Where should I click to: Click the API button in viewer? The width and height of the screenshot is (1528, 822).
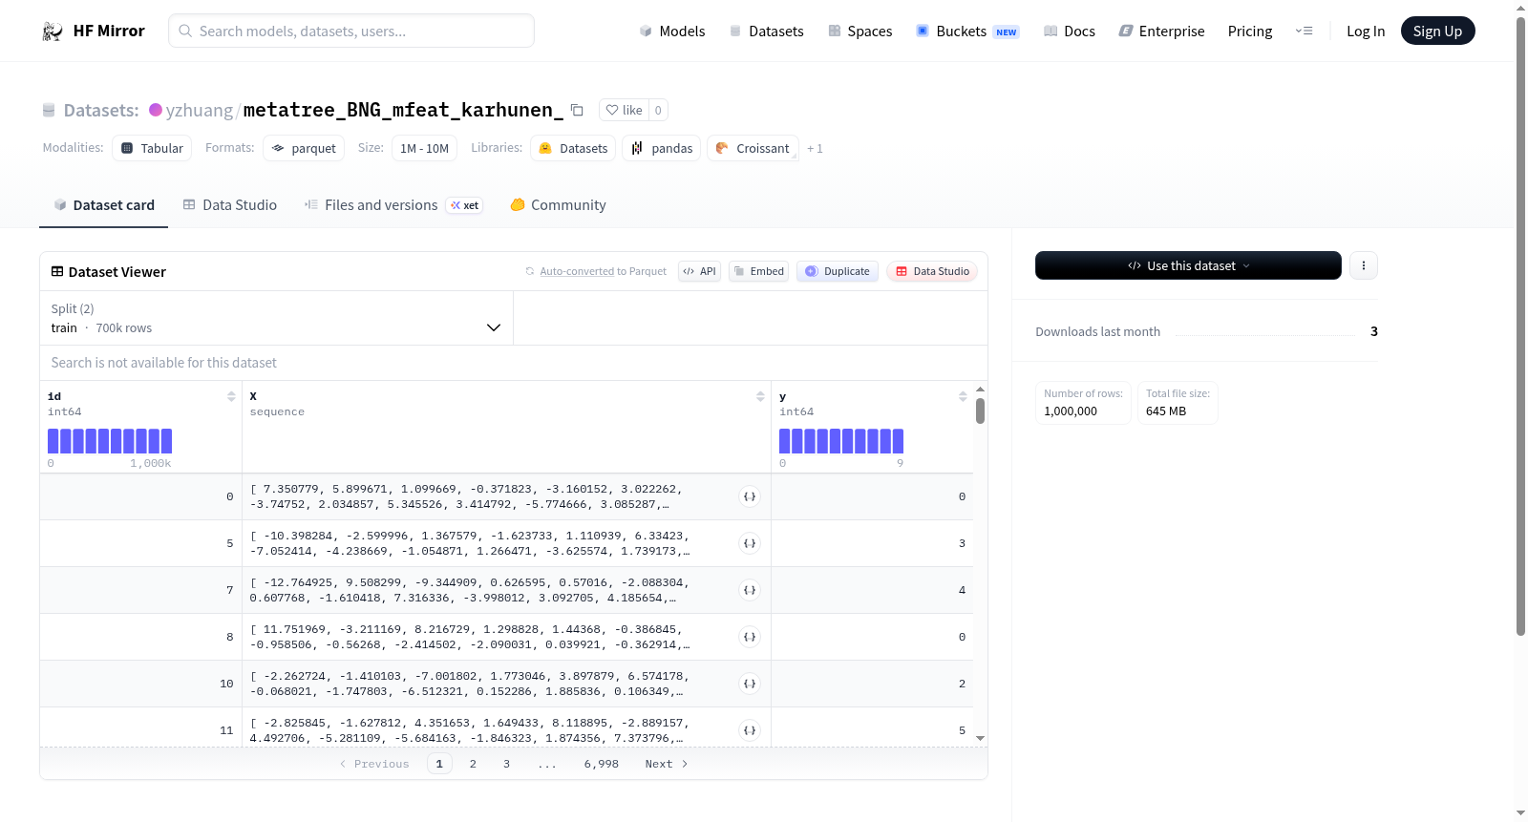699,271
